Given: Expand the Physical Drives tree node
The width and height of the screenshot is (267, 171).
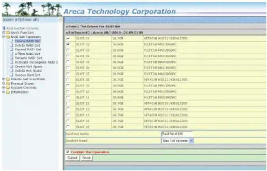Looking at the screenshot, I should 4,83.
